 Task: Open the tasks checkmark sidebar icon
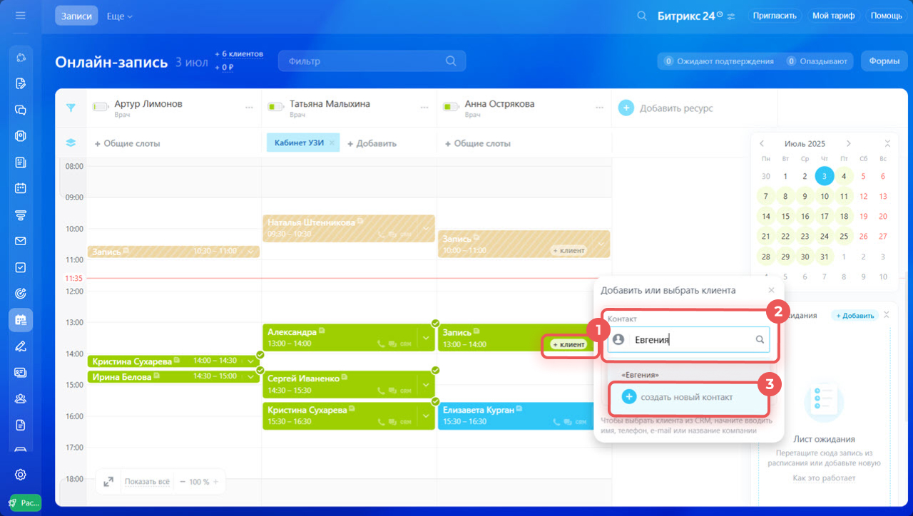(x=20, y=267)
